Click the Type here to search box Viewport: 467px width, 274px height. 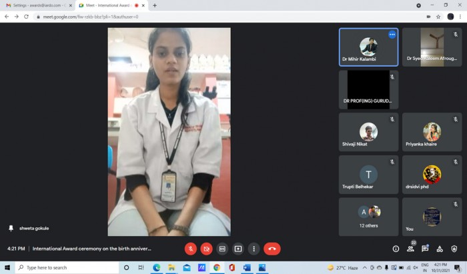[67, 268]
